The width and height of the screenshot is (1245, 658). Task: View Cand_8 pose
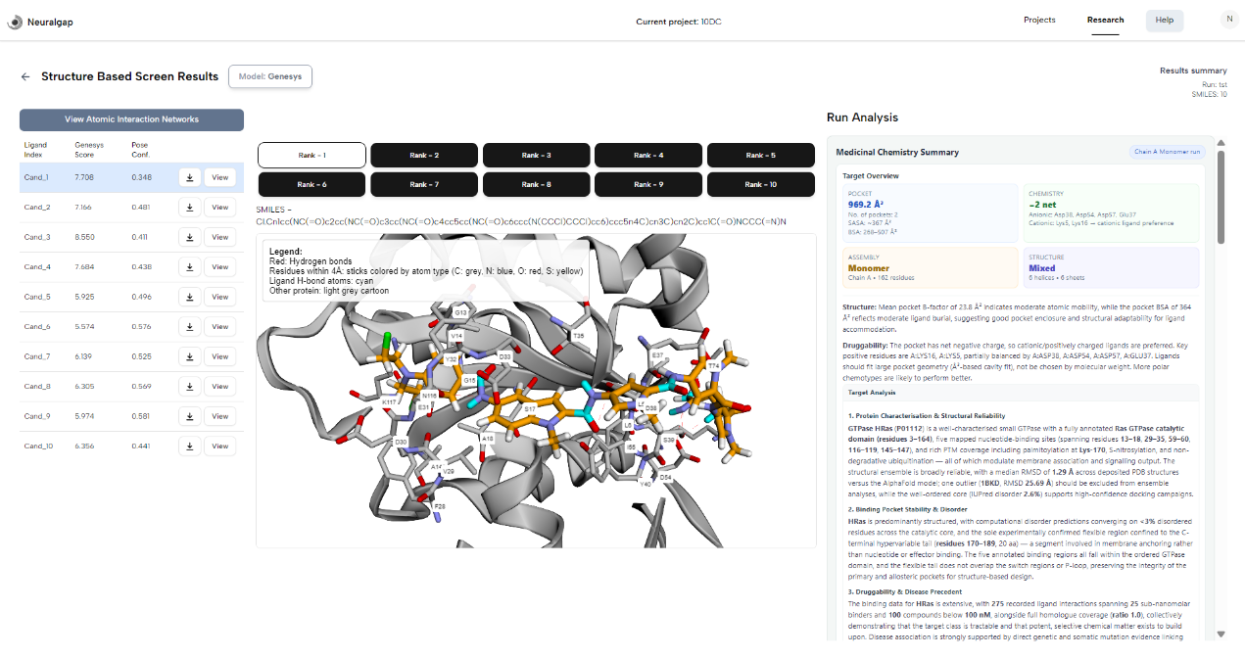click(x=220, y=387)
